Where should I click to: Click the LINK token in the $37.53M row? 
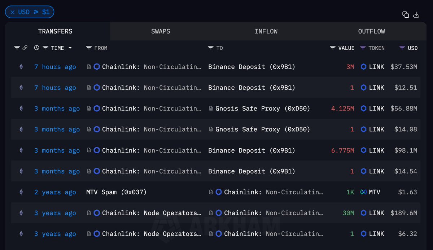click(377, 67)
